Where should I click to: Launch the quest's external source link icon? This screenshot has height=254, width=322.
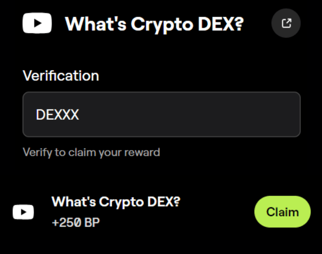click(x=286, y=23)
